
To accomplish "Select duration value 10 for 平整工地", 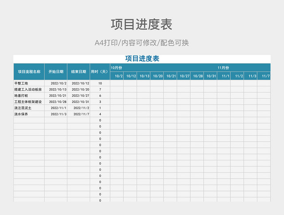I will (100, 83).
